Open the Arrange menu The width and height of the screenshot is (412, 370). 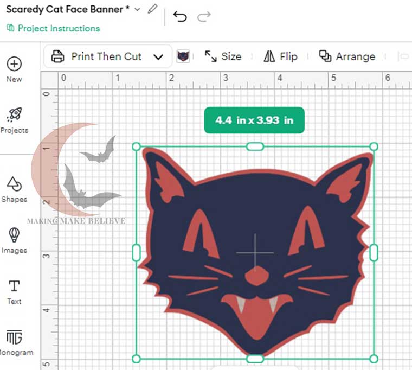pyautogui.click(x=347, y=56)
